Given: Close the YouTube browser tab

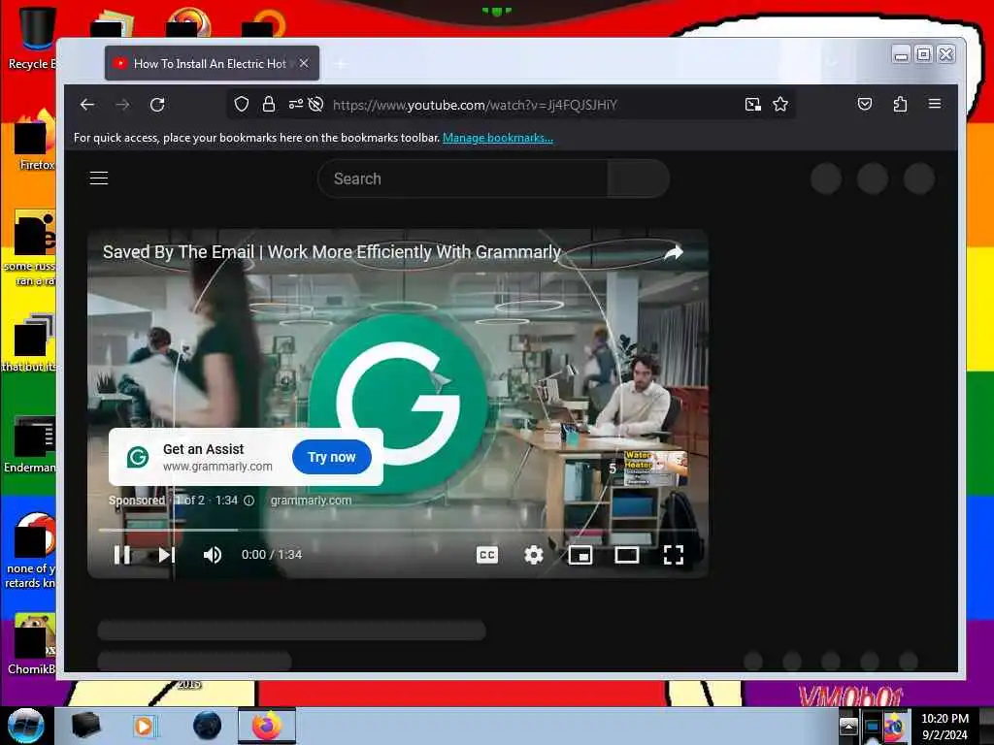Looking at the screenshot, I should [304, 63].
